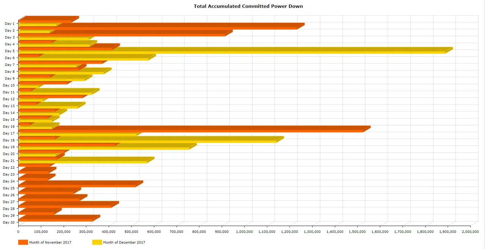
Task: Click the chart title 'Total Accumulated Committed Power Down'
Action: coord(248,6)
